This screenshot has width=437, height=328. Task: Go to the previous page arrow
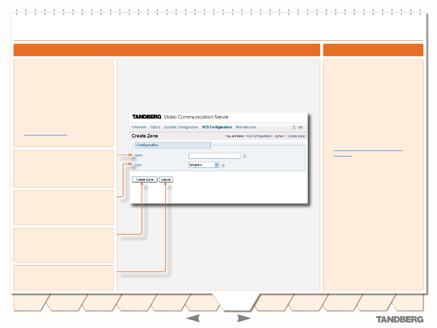click(193, 318)
